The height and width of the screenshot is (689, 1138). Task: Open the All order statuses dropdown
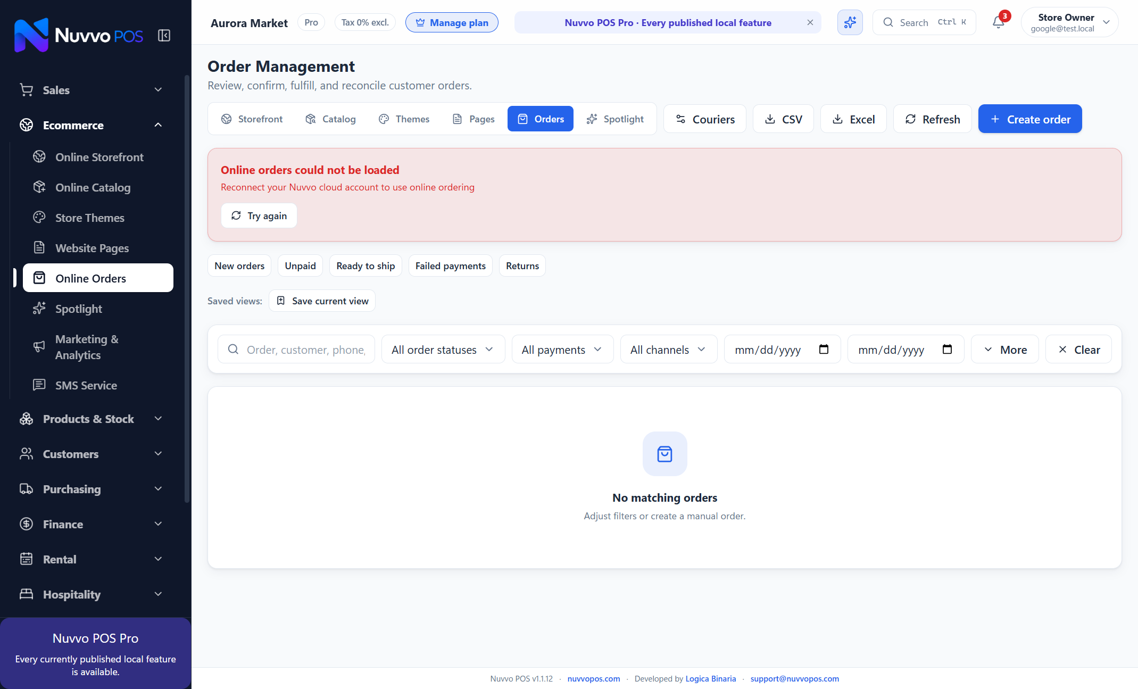tap(443, 350)
